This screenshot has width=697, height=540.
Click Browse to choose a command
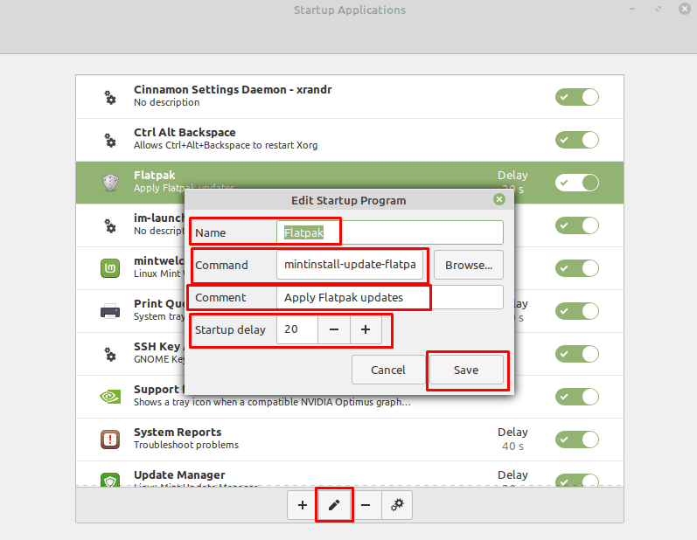coord(469,265)
